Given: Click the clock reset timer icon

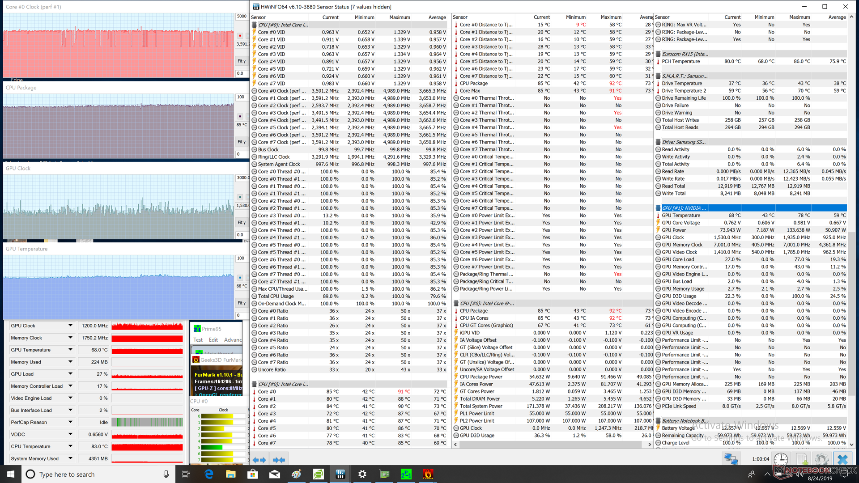Looking at the screenshot, I should pyautogui.click(x=781, y=459).
